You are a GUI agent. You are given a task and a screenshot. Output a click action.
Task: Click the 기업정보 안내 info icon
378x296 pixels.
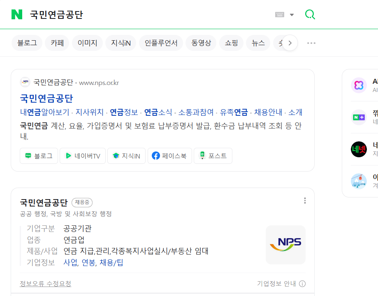(x=302, y=284)
